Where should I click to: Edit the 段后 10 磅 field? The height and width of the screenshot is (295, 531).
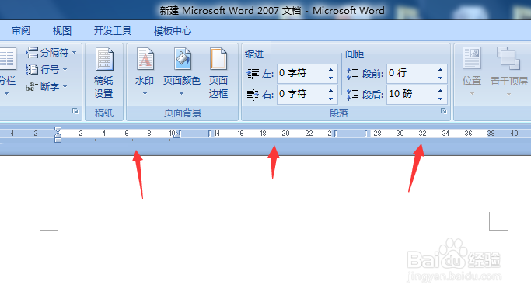click(x=411, y=94)
